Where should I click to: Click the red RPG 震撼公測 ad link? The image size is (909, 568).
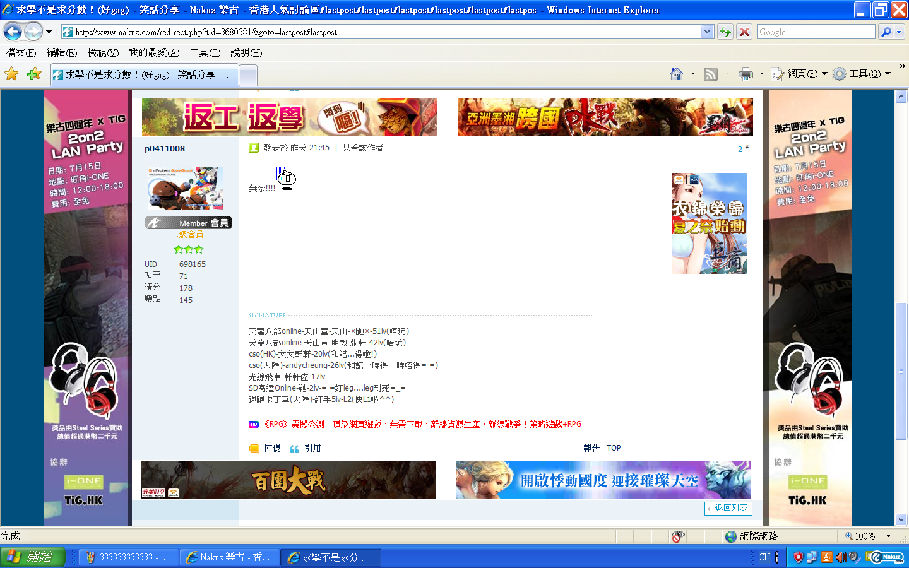point(422,424)
